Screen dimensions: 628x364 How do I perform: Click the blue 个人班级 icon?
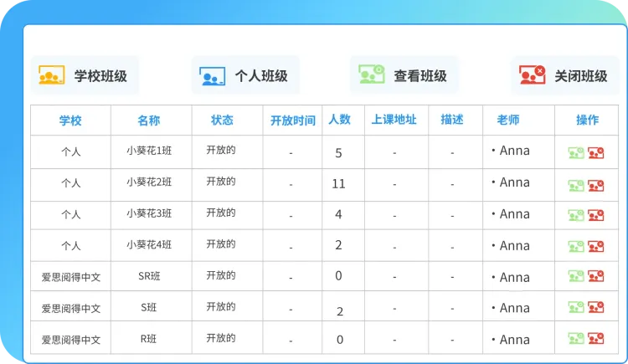(x=213, y=76)
